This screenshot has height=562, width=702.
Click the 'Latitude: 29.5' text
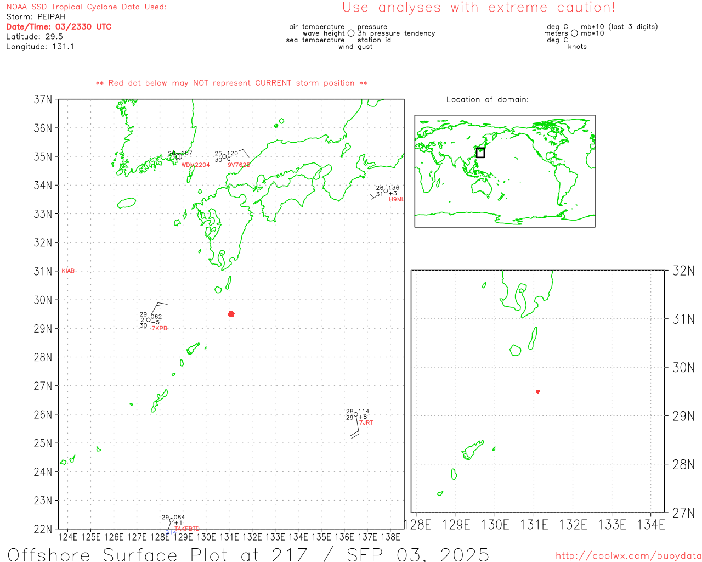(x=35, y=37)
